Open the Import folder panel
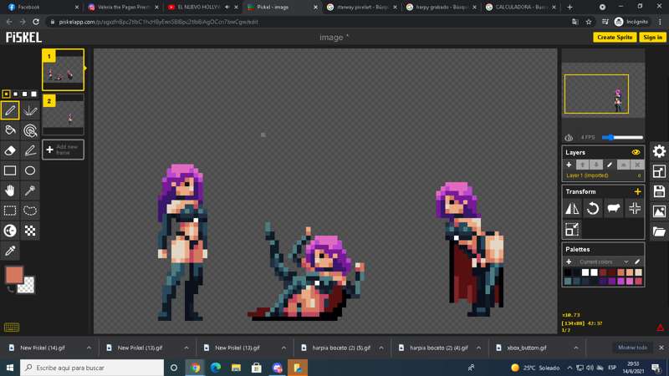The image size is (669, 376). 659,231
